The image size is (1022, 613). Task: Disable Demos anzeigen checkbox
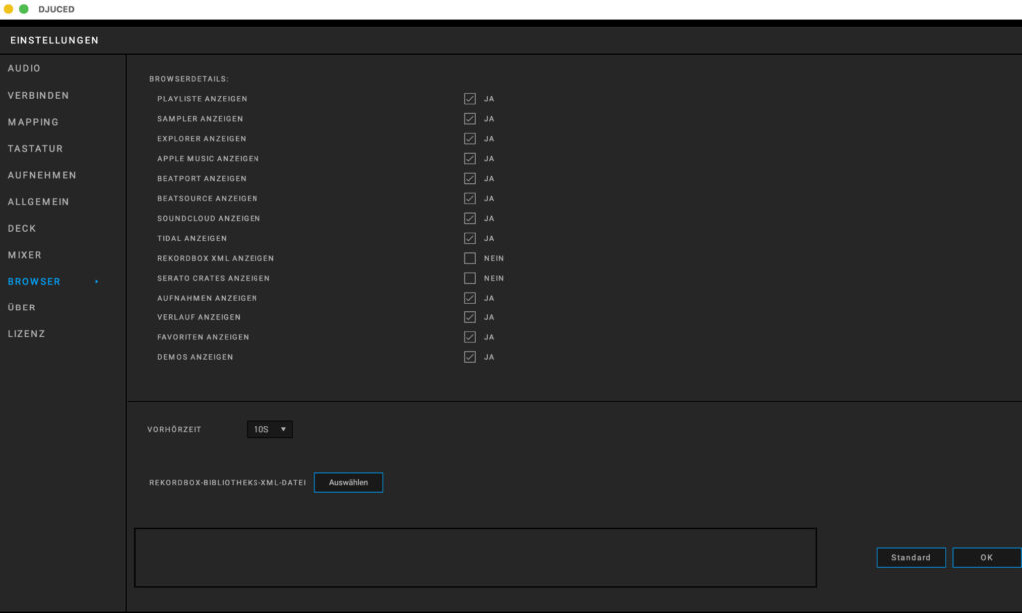point(470,357)
